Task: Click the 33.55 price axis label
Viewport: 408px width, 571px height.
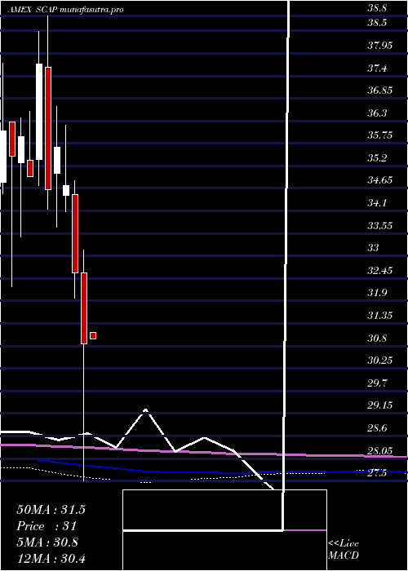Action: click(380, 225)
